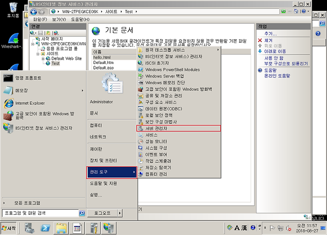Collapse the WIN-2TPEGKCE06K server node

pos(33,44)
